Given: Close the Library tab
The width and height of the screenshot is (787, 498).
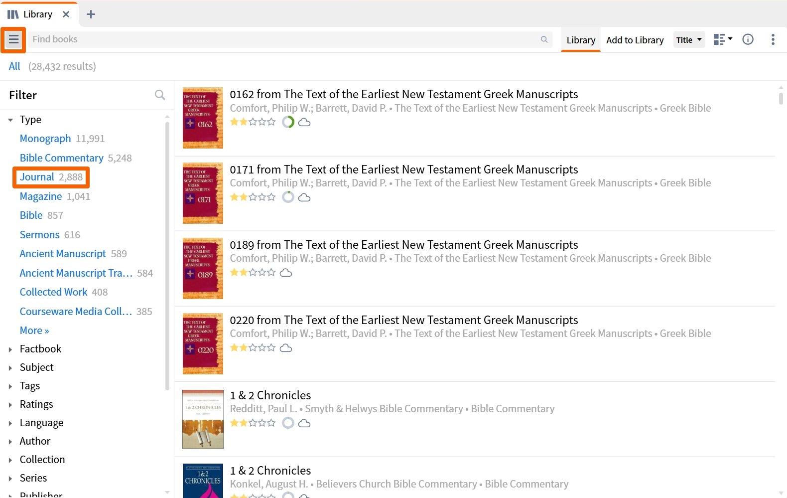Looking at the screenshot, I should [x=66, y=14].
